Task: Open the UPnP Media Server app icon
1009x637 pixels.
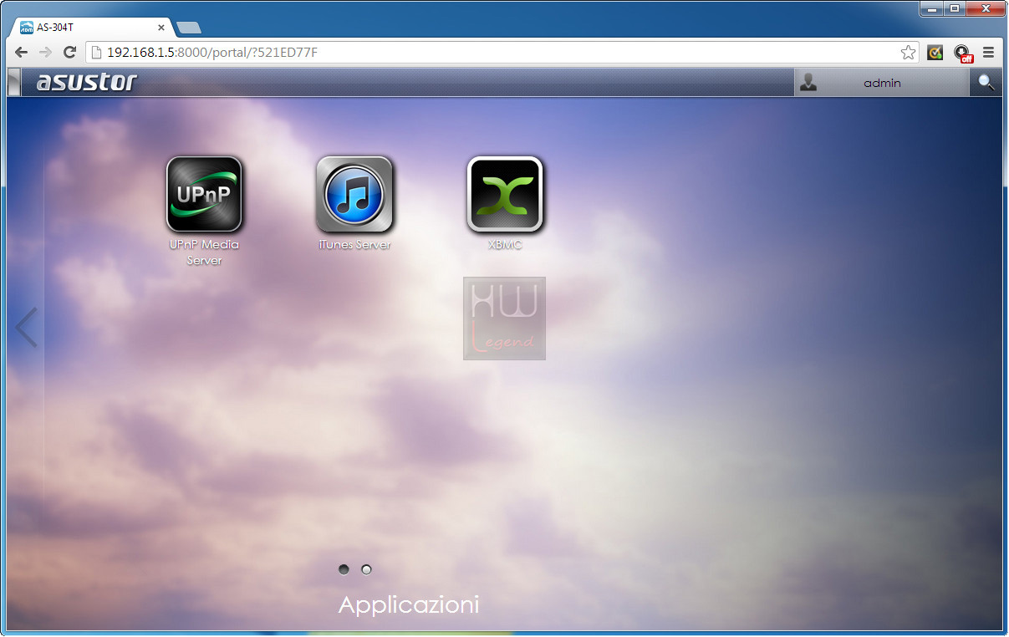Action: point(204,194)
